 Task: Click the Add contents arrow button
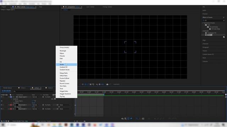click(55, 99)
